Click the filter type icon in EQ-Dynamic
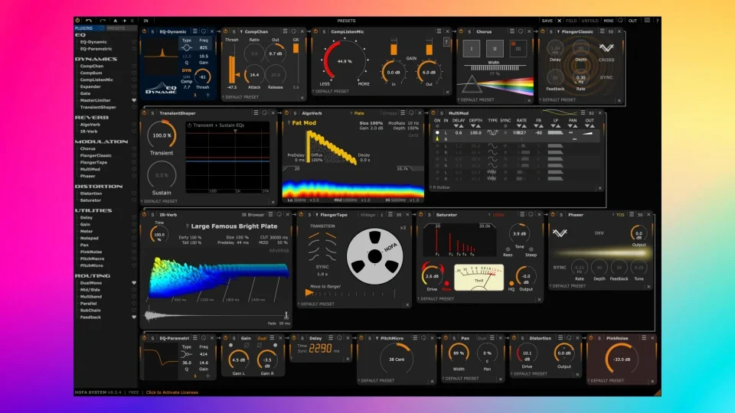Viewport: 735px width, 413px height. [x=187, y=47]
